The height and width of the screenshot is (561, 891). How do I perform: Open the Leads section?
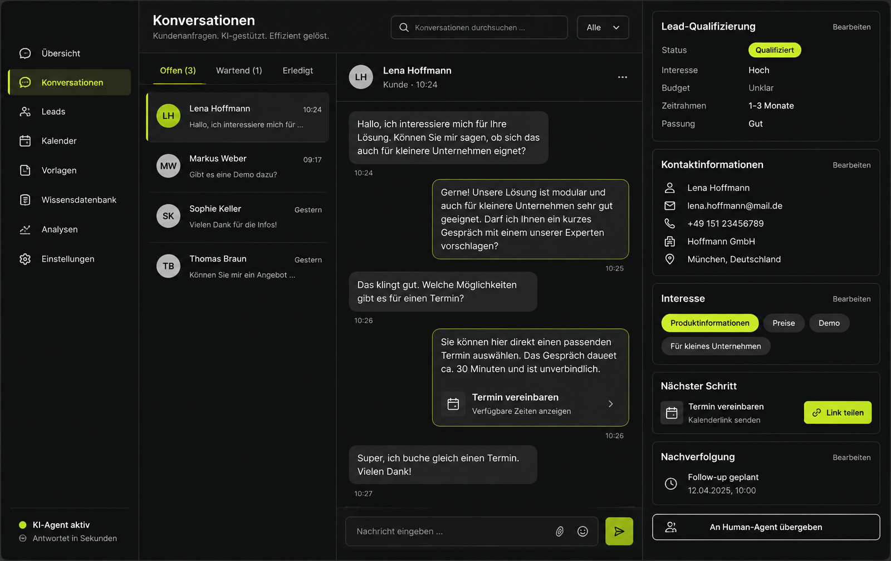pyautogui.click(x=70, y=111)
